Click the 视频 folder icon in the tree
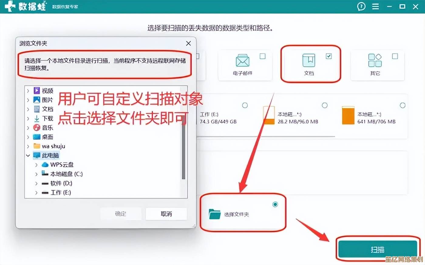Image resolution: width=425 pixels, height=265 pixels. tap(36, 90)
